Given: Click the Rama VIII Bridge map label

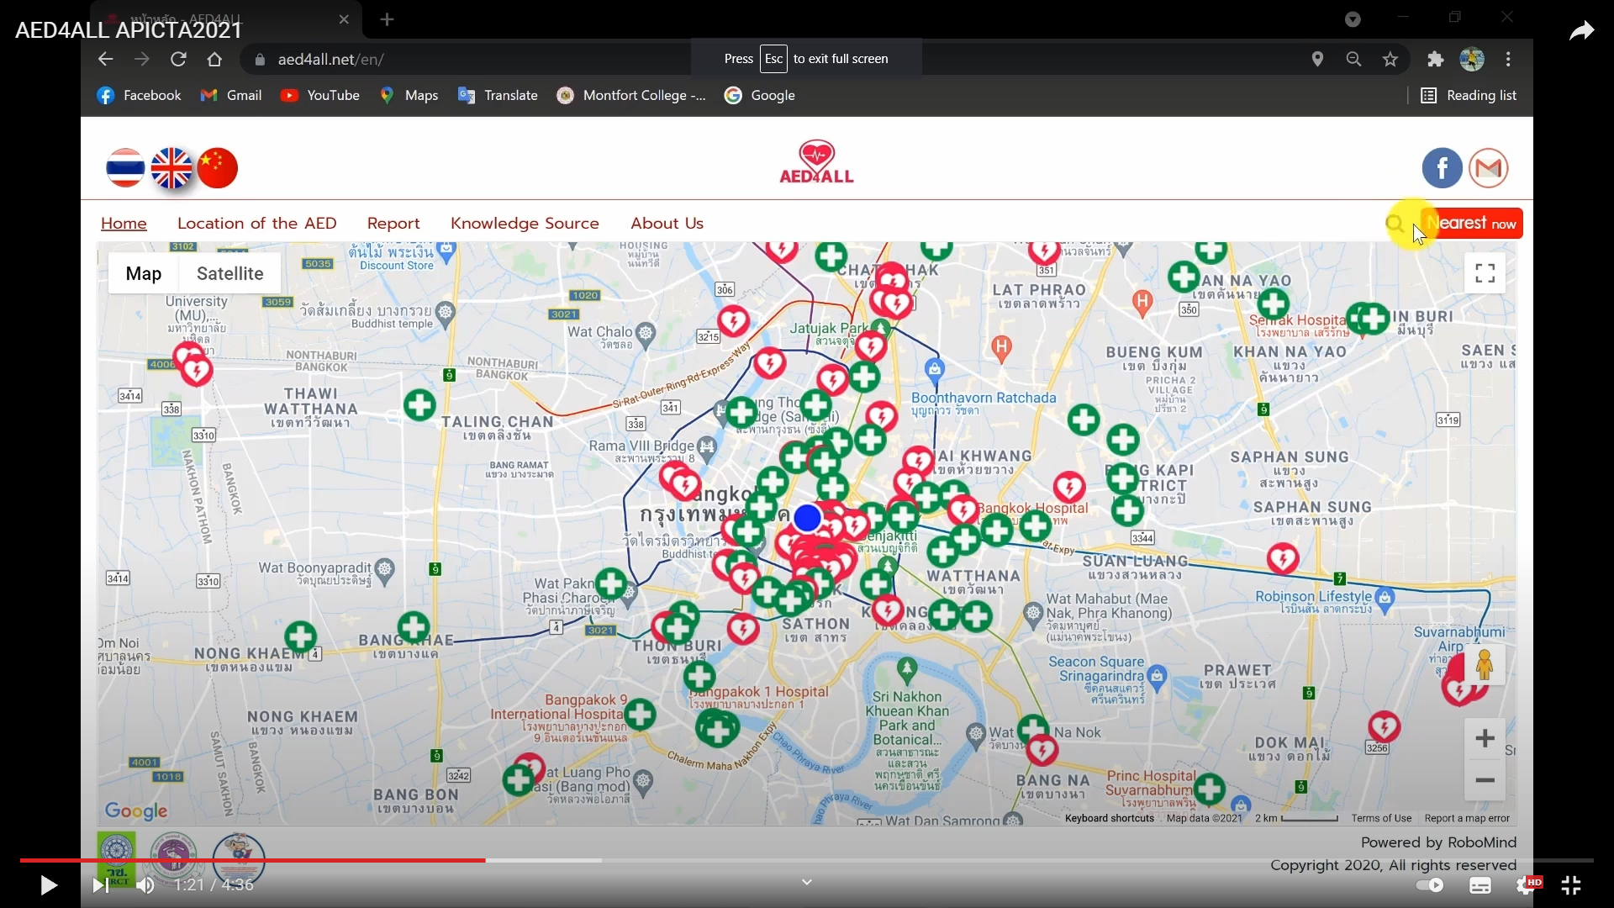Looking at the screenshot, I should [x=641, y=446].
